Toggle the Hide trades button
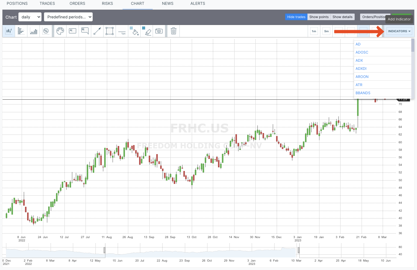Viewport: 417px width, 270px height. [296, 17]
